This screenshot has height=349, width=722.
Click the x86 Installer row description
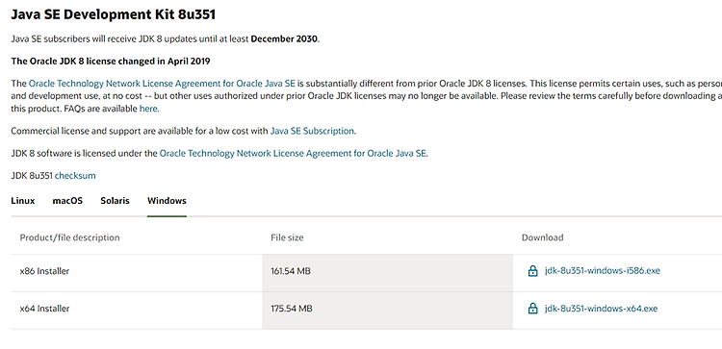click(44, 271)
